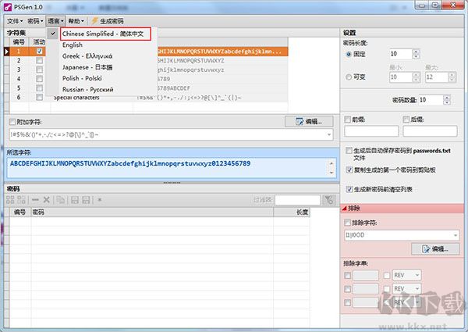Click the select-all grid icon in 密码 toolbar
468x332 pixels.
[10, 200]
